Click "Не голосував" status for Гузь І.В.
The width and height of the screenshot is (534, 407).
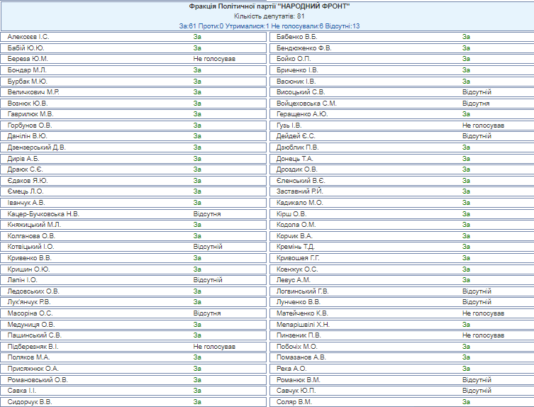[483, 125]
